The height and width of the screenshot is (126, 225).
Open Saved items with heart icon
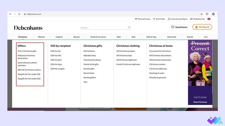pos(179,27)
